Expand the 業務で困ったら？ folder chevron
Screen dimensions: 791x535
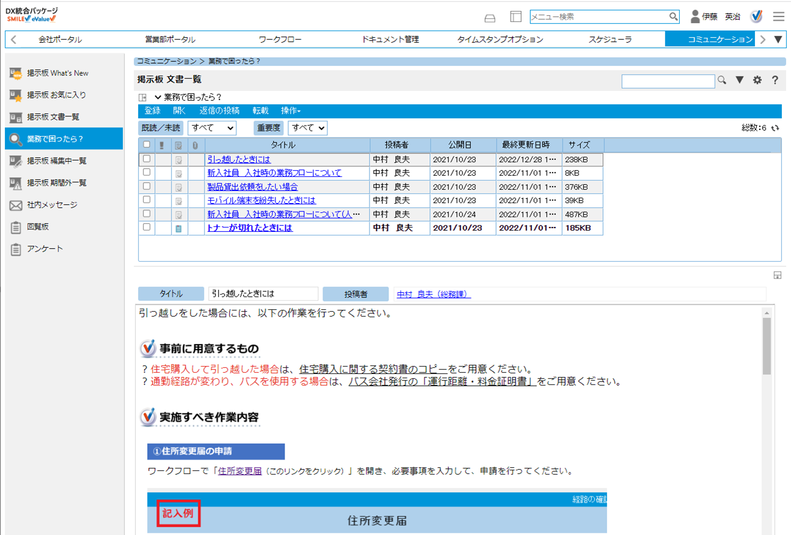click(x=158, y=97)
